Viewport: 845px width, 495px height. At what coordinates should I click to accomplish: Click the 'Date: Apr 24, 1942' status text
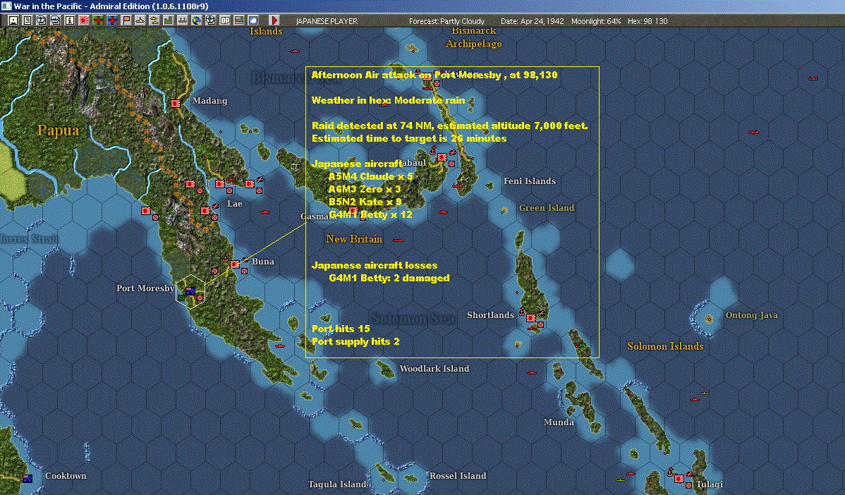[x=532, y=21]
